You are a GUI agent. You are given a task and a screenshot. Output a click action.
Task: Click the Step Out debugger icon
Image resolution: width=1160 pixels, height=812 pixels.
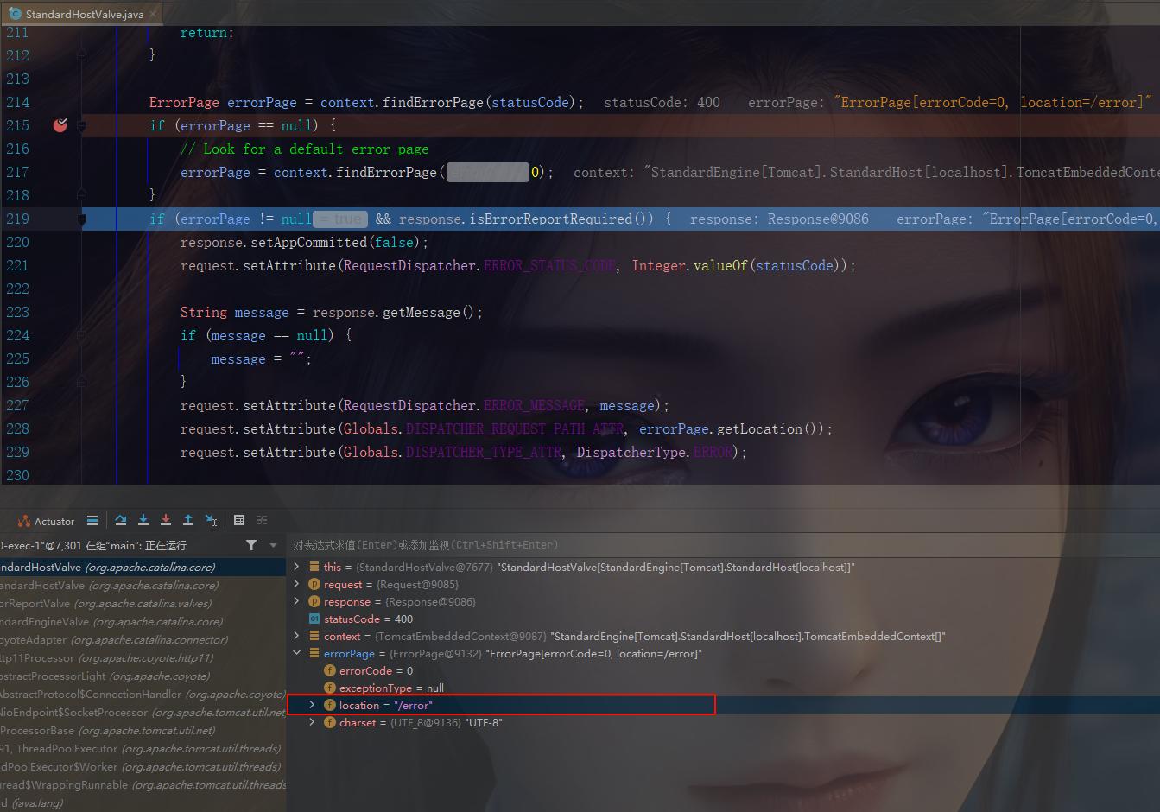(x=188, y=520)
